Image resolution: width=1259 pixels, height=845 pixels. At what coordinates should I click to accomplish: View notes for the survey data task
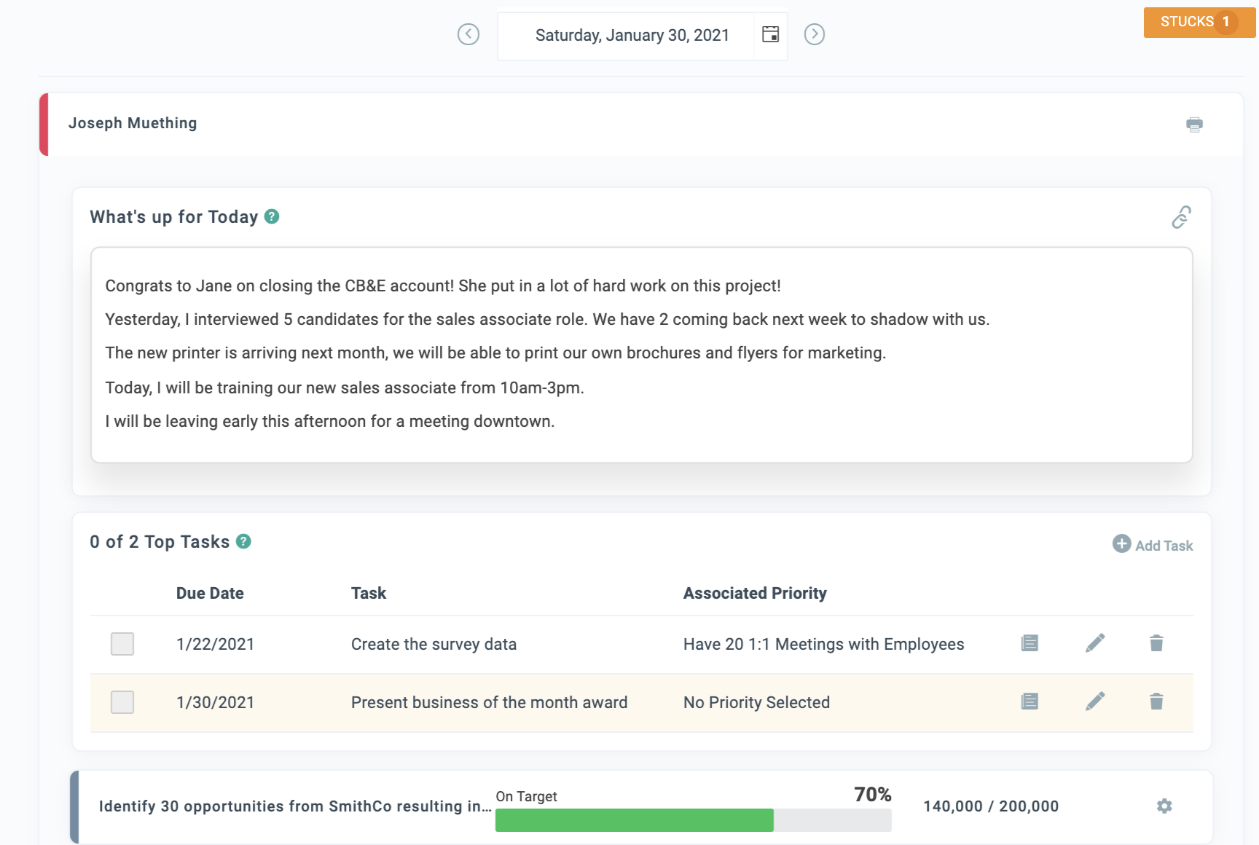(x=1029, y=643)
